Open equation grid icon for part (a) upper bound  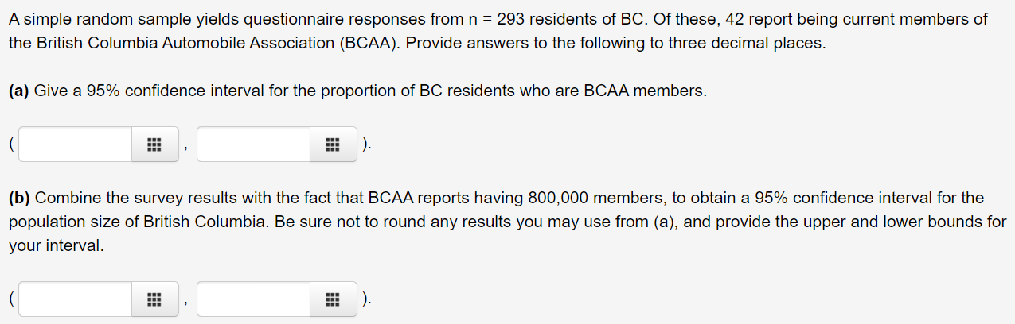pos(333,145)
